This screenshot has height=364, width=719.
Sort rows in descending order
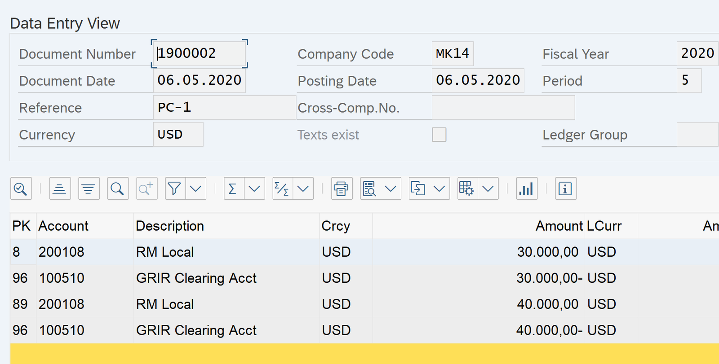pyautogui.click(x=89, y=189)
